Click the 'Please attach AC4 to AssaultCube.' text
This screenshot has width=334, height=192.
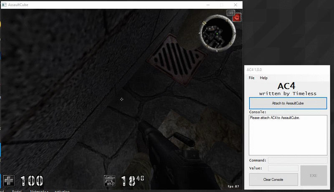pos(275,118)
